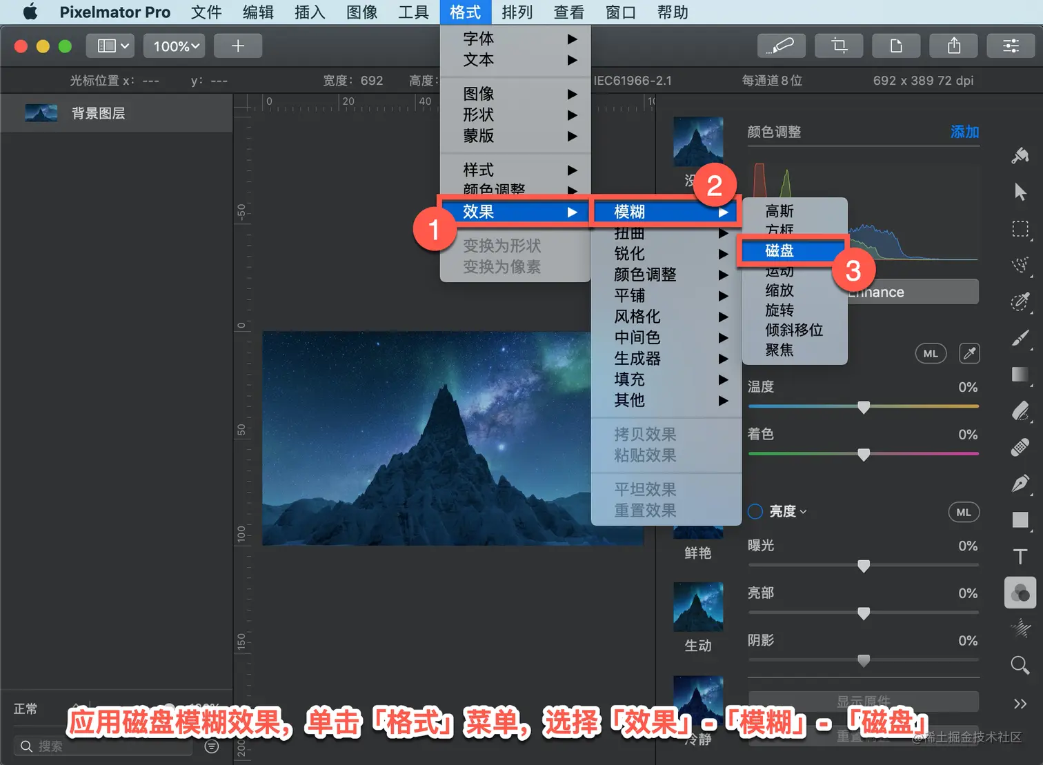Show more tools via double chevron
The width and height of the screenshot is (1043, 765).
pos(1020,704)
